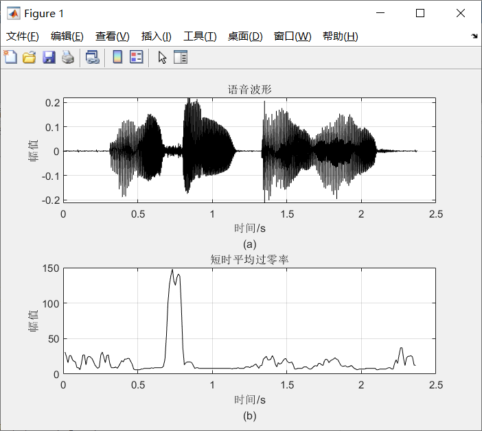482x431 pixels.
Task: Select the 短时平均过零率 plot title
Action: [x=250, y=259]
